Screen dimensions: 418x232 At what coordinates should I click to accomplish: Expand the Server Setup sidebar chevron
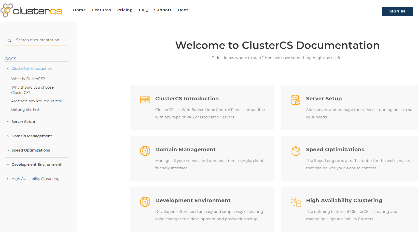tap(8, 122)
